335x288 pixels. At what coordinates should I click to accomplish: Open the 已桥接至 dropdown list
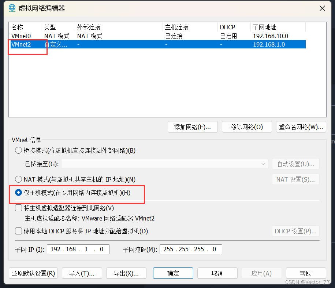tap(164, 164)
